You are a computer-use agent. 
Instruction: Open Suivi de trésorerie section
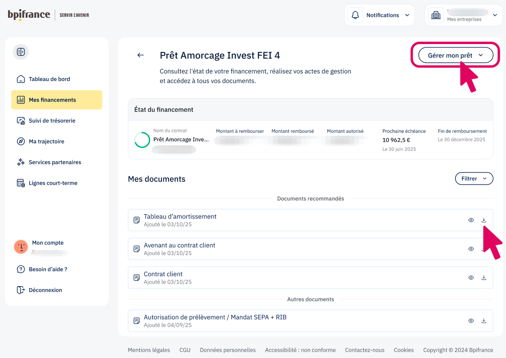(x=52, y=121)
